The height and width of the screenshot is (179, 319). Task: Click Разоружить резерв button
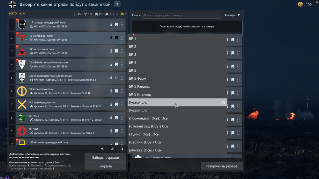point(222,166)
